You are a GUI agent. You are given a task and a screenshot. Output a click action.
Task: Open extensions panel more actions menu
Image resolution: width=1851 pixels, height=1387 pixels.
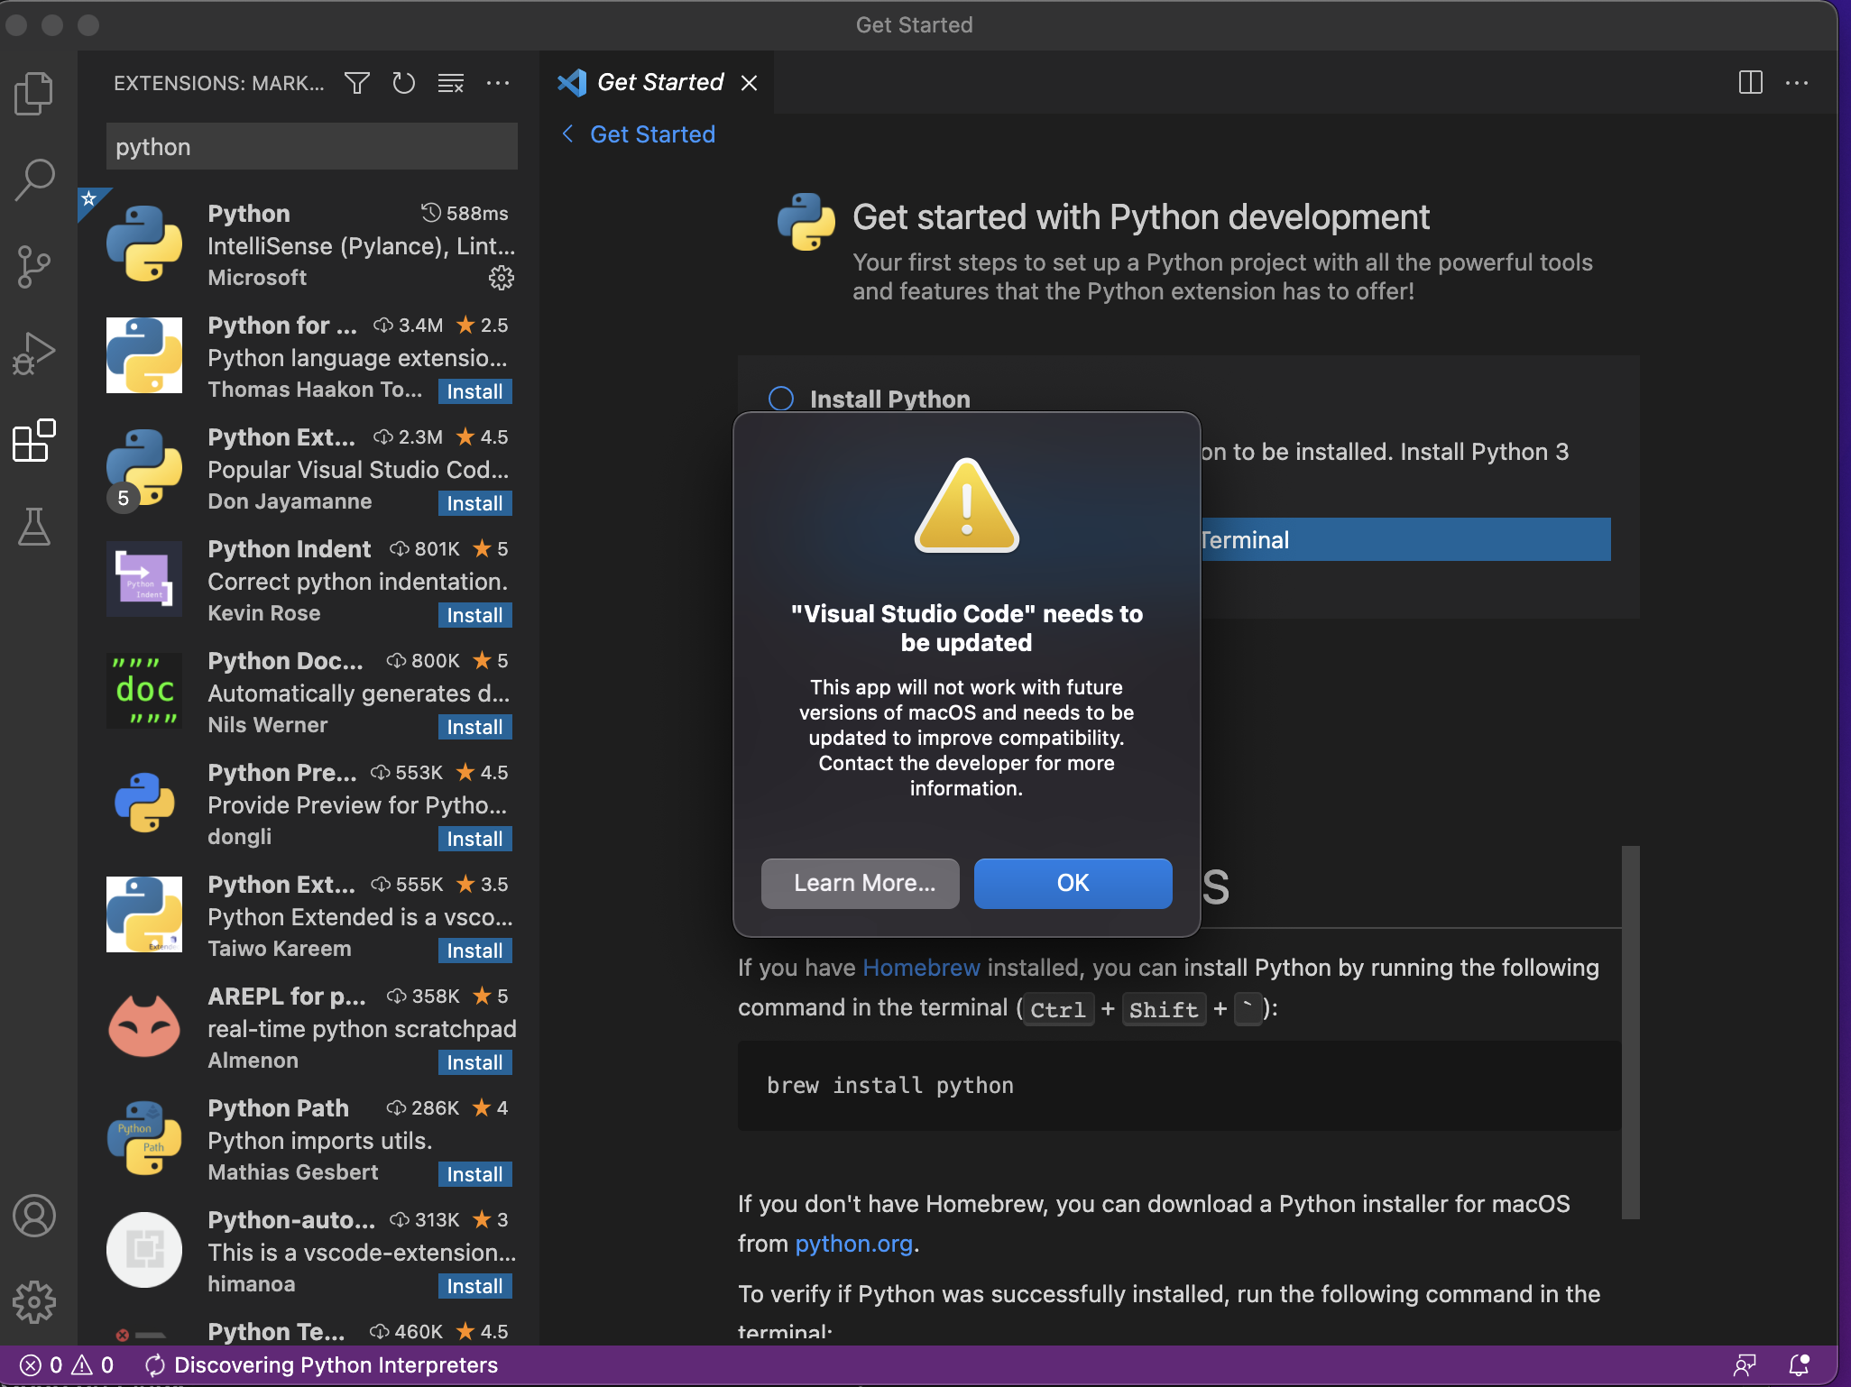coord(498,84)
